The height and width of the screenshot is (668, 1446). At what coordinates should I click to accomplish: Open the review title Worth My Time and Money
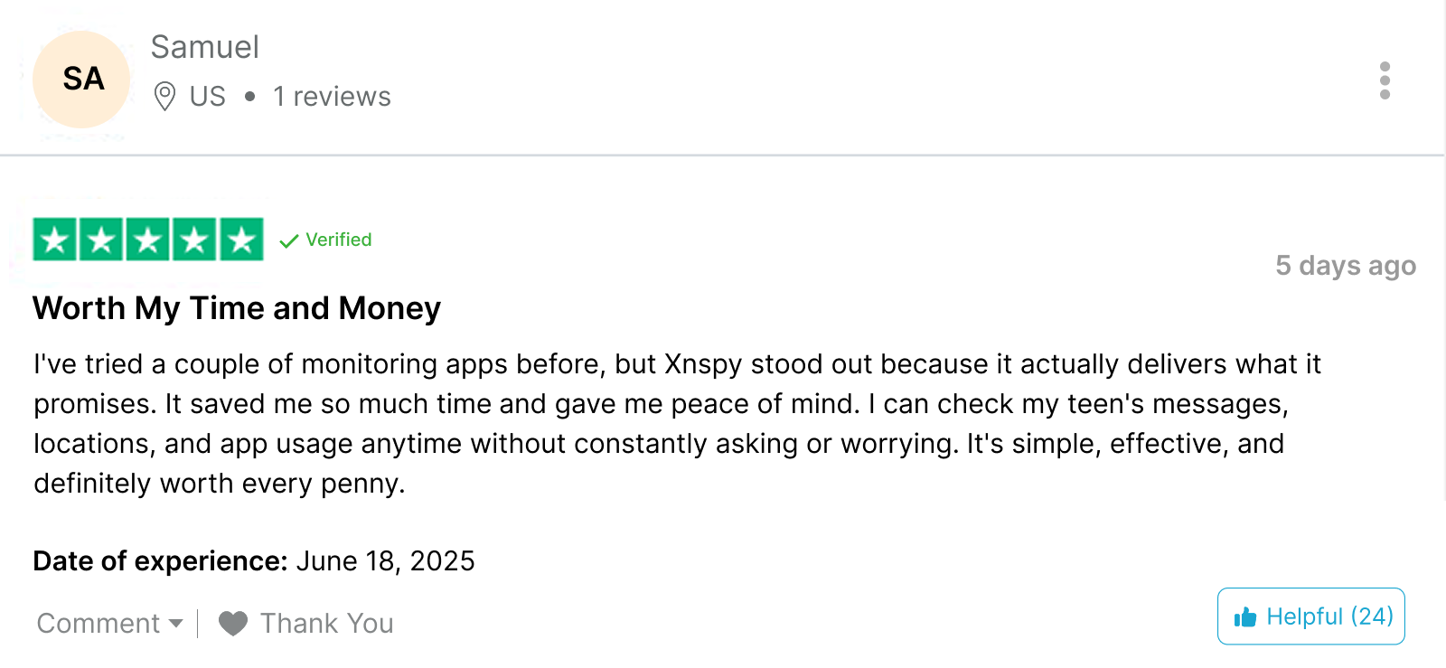tap(237, 308)
